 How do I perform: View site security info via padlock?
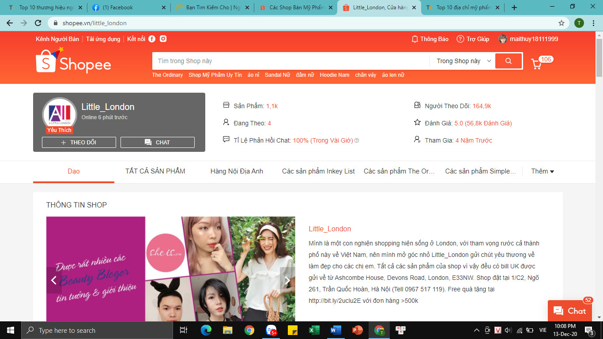(x=55, y=23)
